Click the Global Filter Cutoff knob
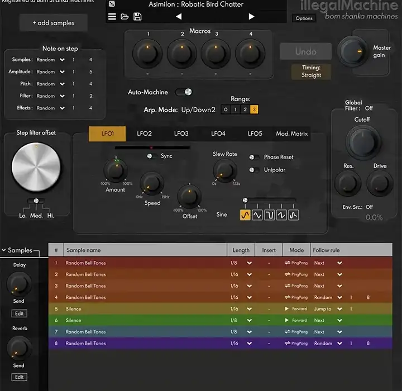Viewport: 402px width, 391px height. tap(363, 142)
